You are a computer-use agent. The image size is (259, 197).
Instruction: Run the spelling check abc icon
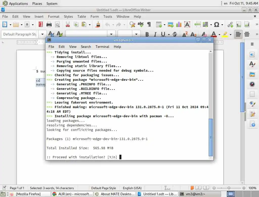tap(141, 25)
